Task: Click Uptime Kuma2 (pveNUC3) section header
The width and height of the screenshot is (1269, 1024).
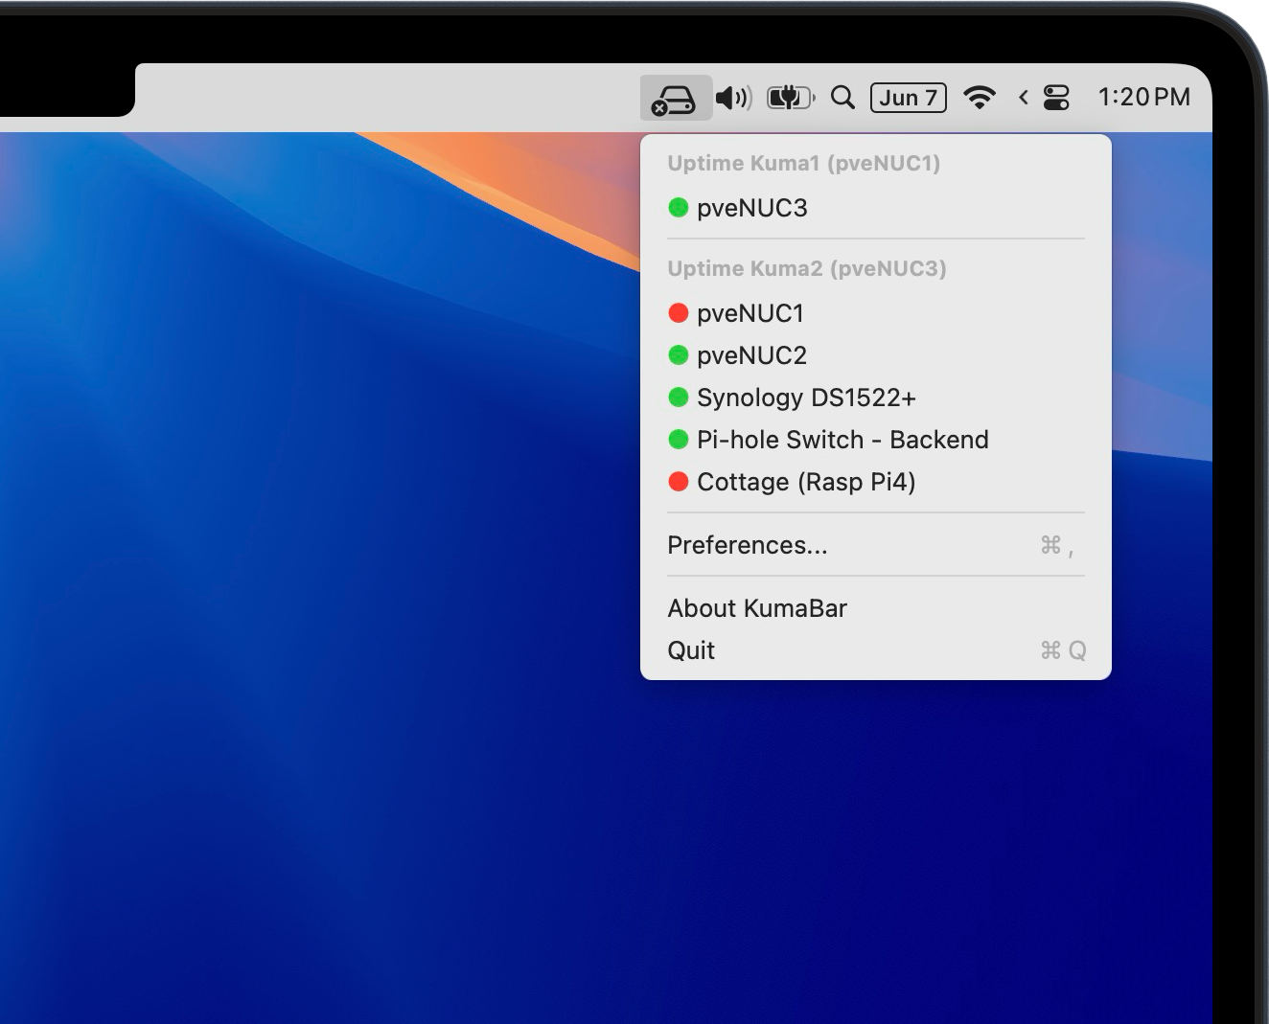Action: 807,268
